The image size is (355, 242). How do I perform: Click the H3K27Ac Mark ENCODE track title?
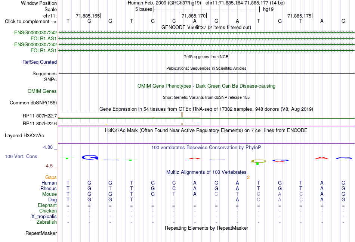click(x=206, y=131)
